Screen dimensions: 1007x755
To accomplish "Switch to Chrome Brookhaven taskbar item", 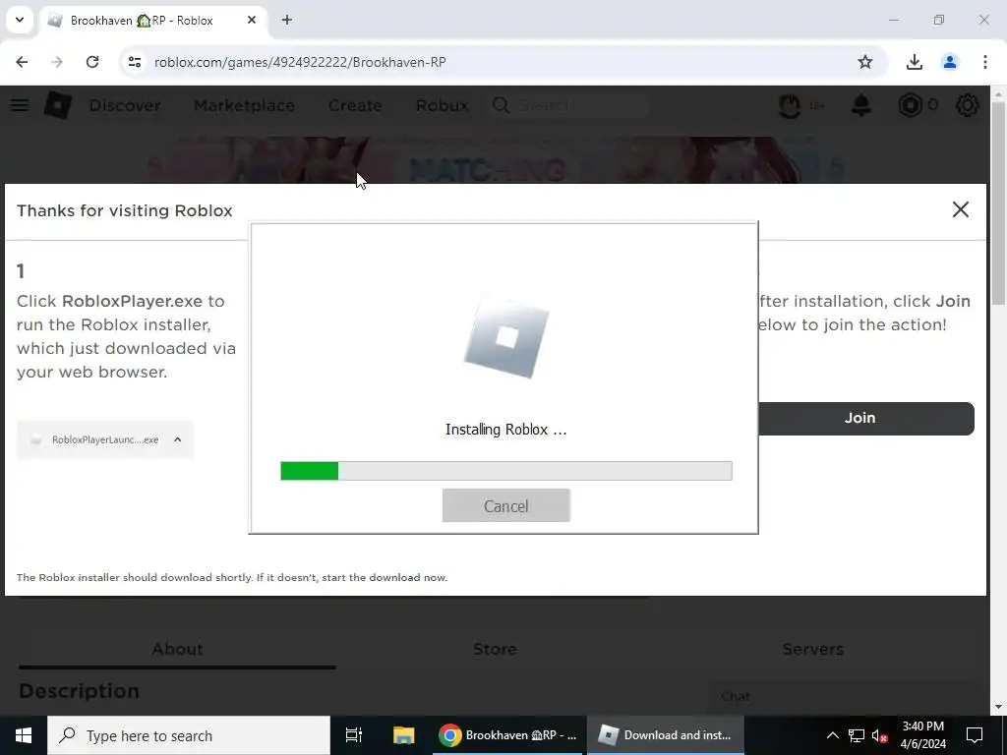I will 508,735.
